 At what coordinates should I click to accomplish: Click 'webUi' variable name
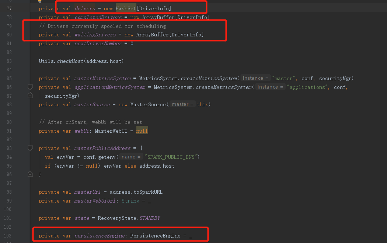[82, 131]
